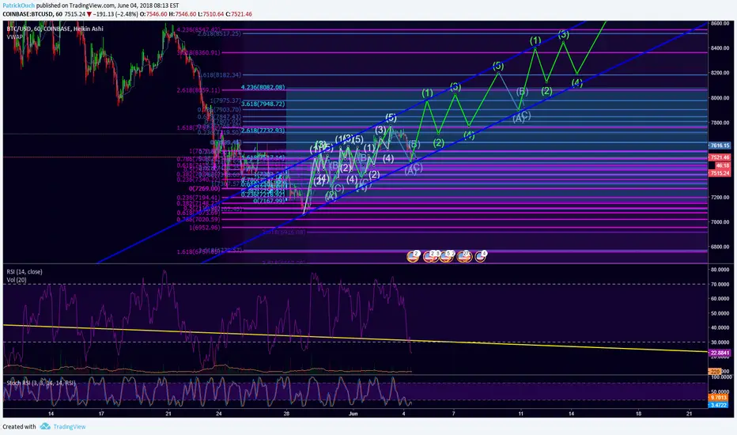Image resolution: width=737 pixels, height=435 pixels.
Task: Select the Stoch RSI (3, 3, 14, 14, RSI) label
Action: (x=41, y=383)
